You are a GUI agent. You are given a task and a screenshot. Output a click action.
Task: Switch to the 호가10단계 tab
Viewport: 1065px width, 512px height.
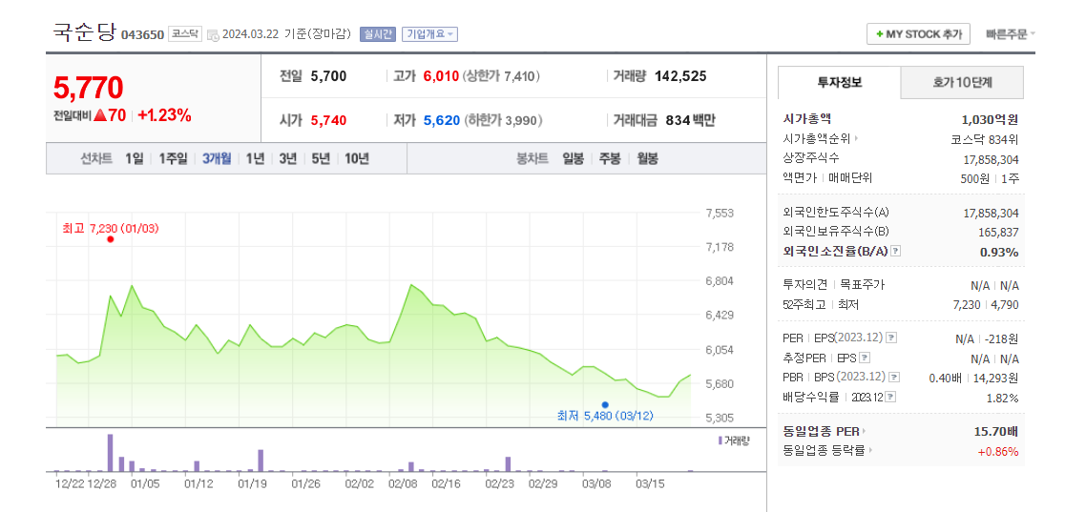(962, 83)
